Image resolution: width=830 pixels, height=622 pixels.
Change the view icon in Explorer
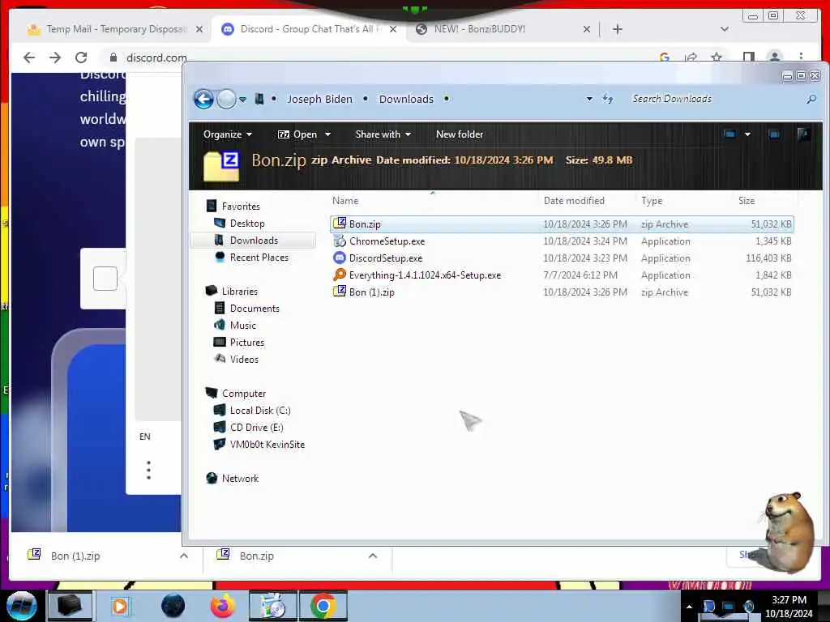(729, 134)
